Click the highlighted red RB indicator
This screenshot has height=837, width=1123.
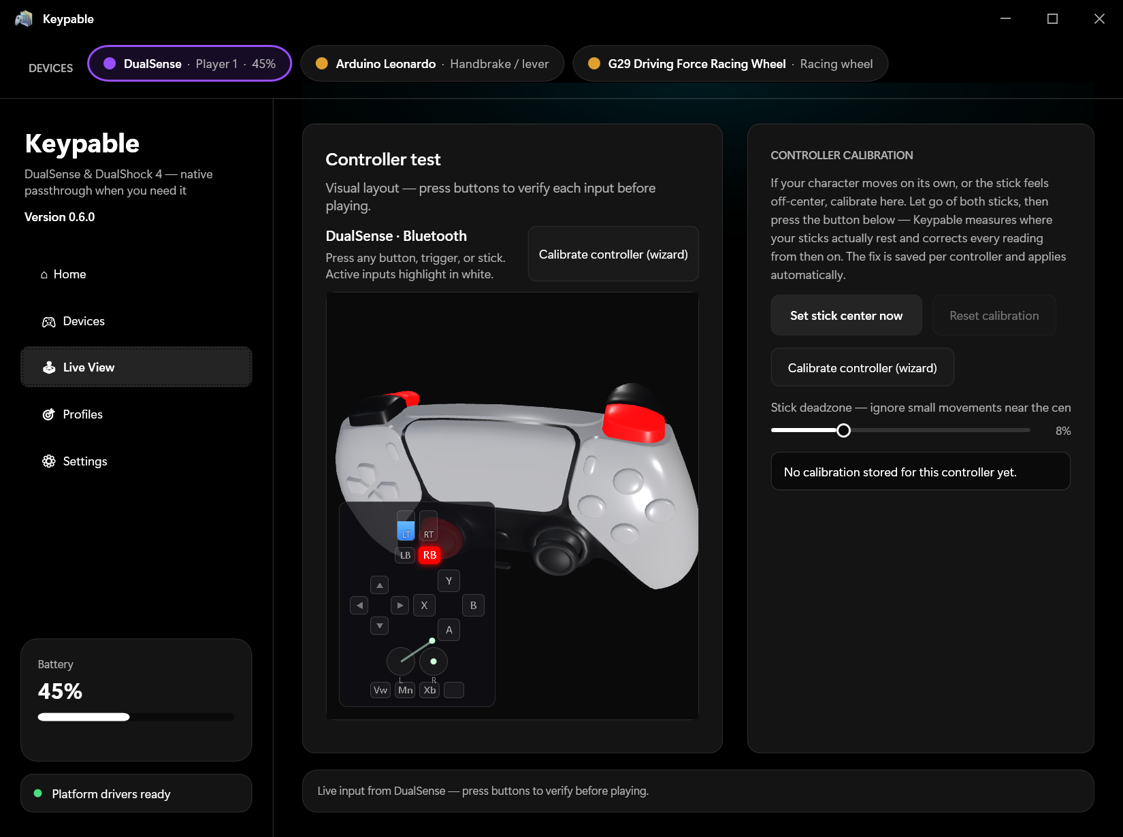pos(429,555)
